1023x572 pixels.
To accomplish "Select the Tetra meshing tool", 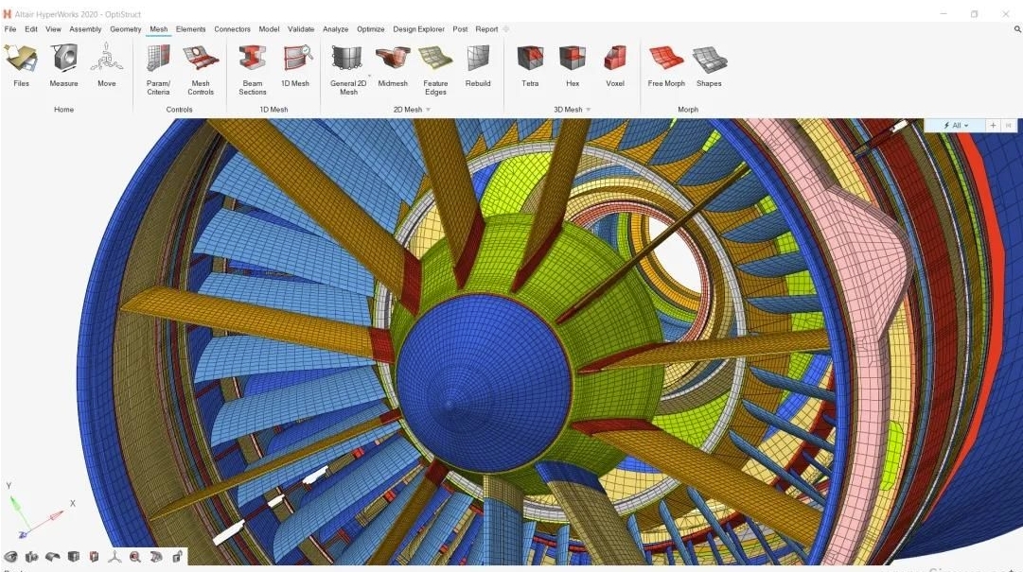I will [x=530, y=65].
